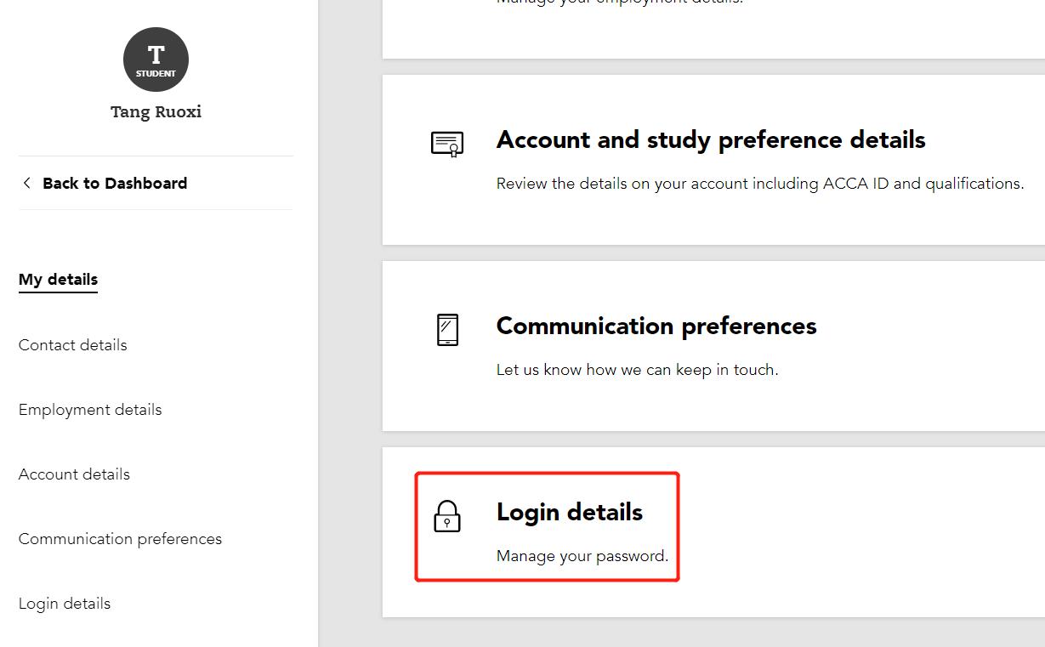Select My details in the sidebar
The width and height of the screenshot is (1045, 647).
click(x=58, y=280)
